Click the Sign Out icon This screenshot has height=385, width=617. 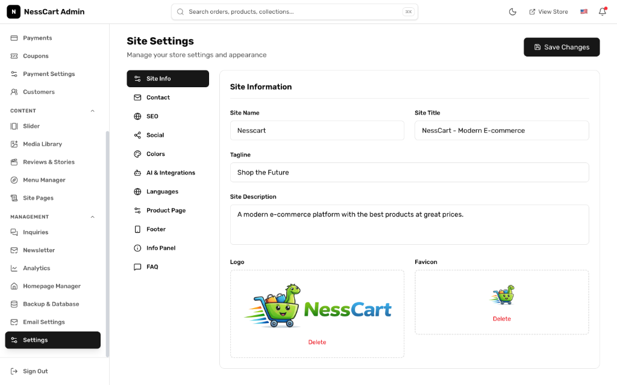click(x=13, y=371)
